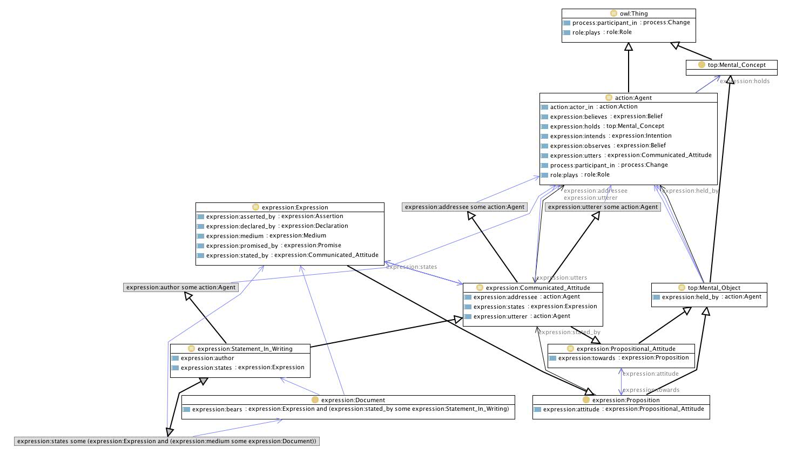Click the expression:Communicated_Attitude class icon
Screen dimensions: 796x461
pos(480,288)
